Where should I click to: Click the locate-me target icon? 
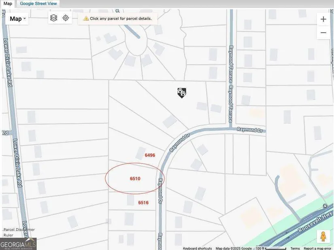tap(66, 18)
